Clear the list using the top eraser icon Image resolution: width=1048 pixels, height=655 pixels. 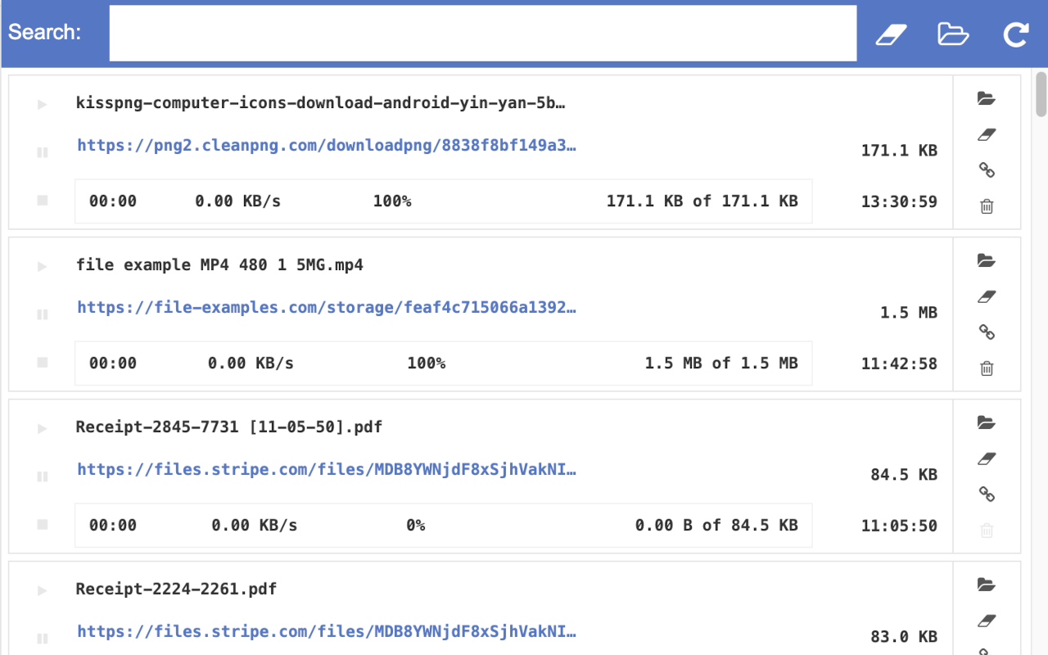click(x=892, y=33)
